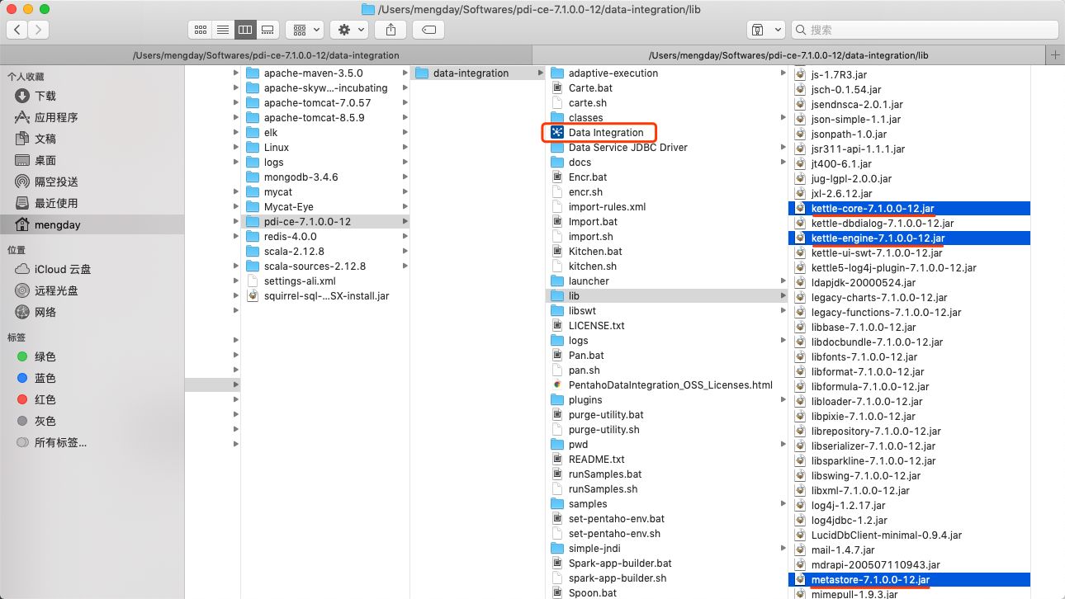Switch to list view mode

222,30
